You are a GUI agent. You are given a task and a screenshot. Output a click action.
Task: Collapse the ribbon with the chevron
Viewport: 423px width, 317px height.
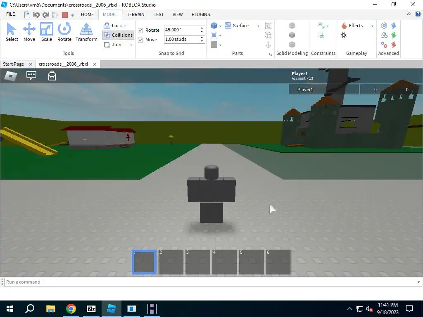pyautogui.click(x=409, y=14)
